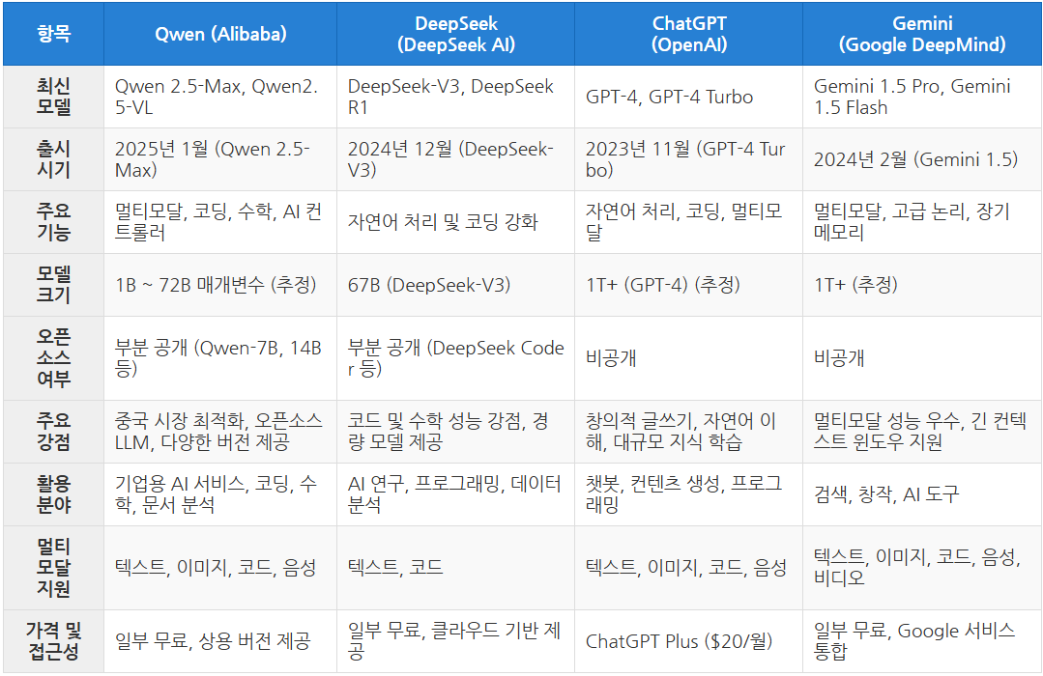The image size is (1043, 676).
Task: Click '멀티모달, 고급 논리, 장기 메모리' cell
Action: click(922, 222)
